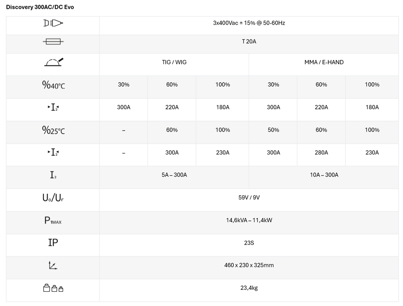Click the I2 current range icon
Viewport: 403px width, 306px height.
point(53,175)
